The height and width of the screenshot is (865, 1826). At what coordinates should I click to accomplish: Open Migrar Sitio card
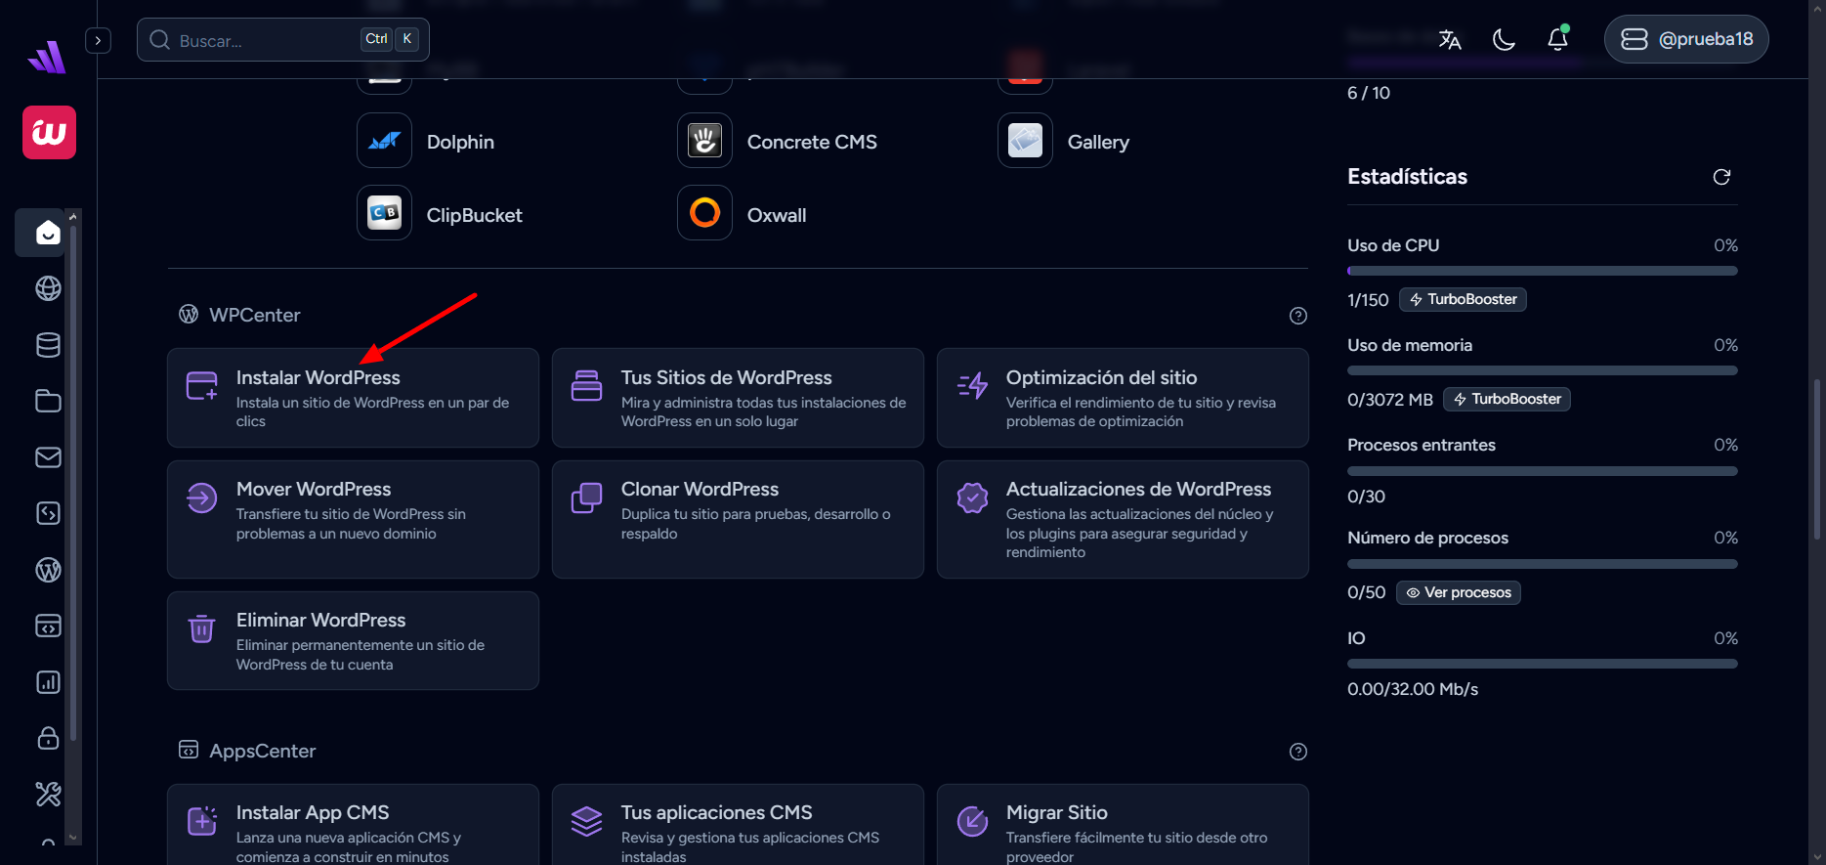pyautogui.click(x=1123, y=825)
